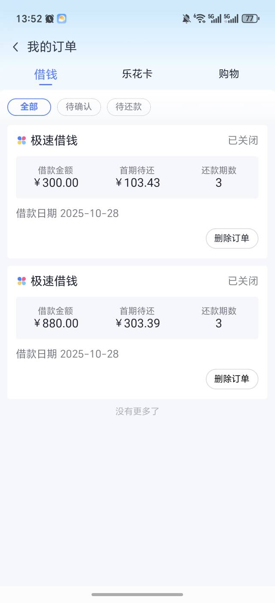Tap the home gesture bar at bottom
The image size is (275, 603).
[137, 594]
